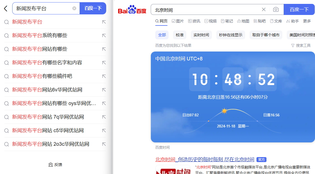
Task: Select the 取自于哪个城市 filter chip
Action: 266,35
